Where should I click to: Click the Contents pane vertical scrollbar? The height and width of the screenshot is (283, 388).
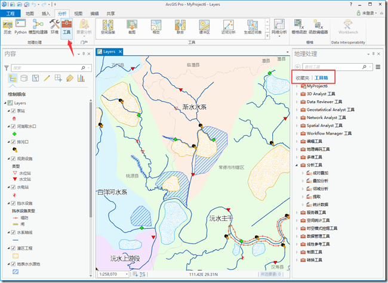(91, 160)
